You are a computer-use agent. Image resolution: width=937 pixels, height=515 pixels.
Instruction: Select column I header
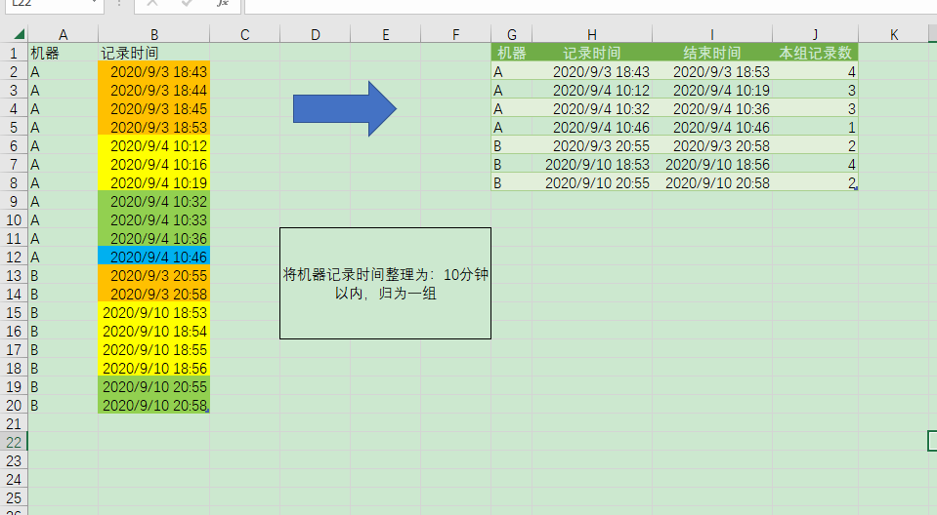(x=712, y=34)
